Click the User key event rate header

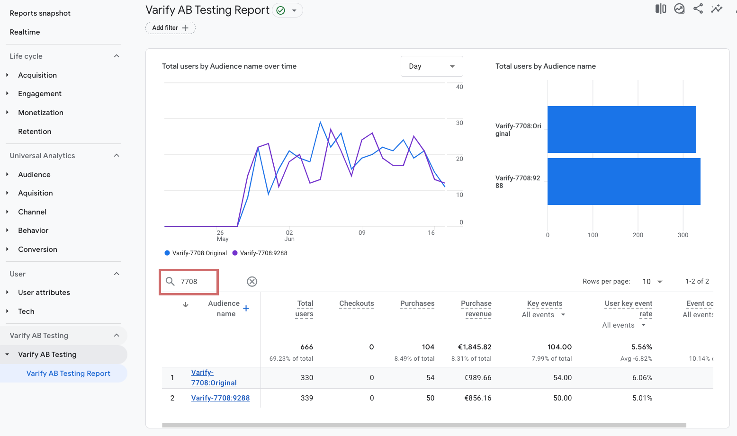click(x=629, y=309)
